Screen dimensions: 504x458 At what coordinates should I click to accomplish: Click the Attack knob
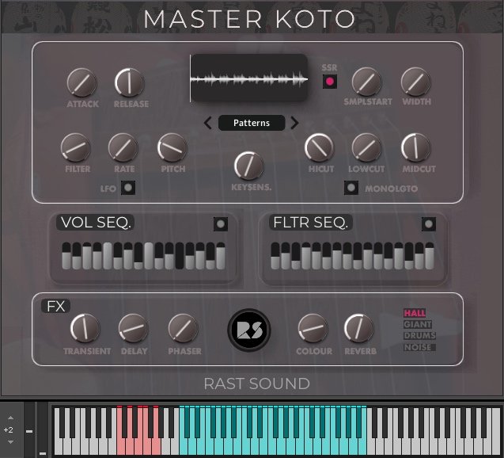[x=81, y=82]
